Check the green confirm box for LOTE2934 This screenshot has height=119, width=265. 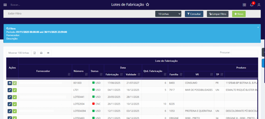[x=15, y=104]
